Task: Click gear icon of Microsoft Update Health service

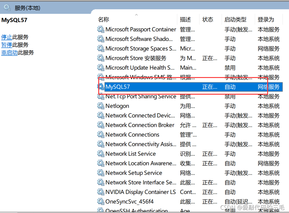Action: 101,68
